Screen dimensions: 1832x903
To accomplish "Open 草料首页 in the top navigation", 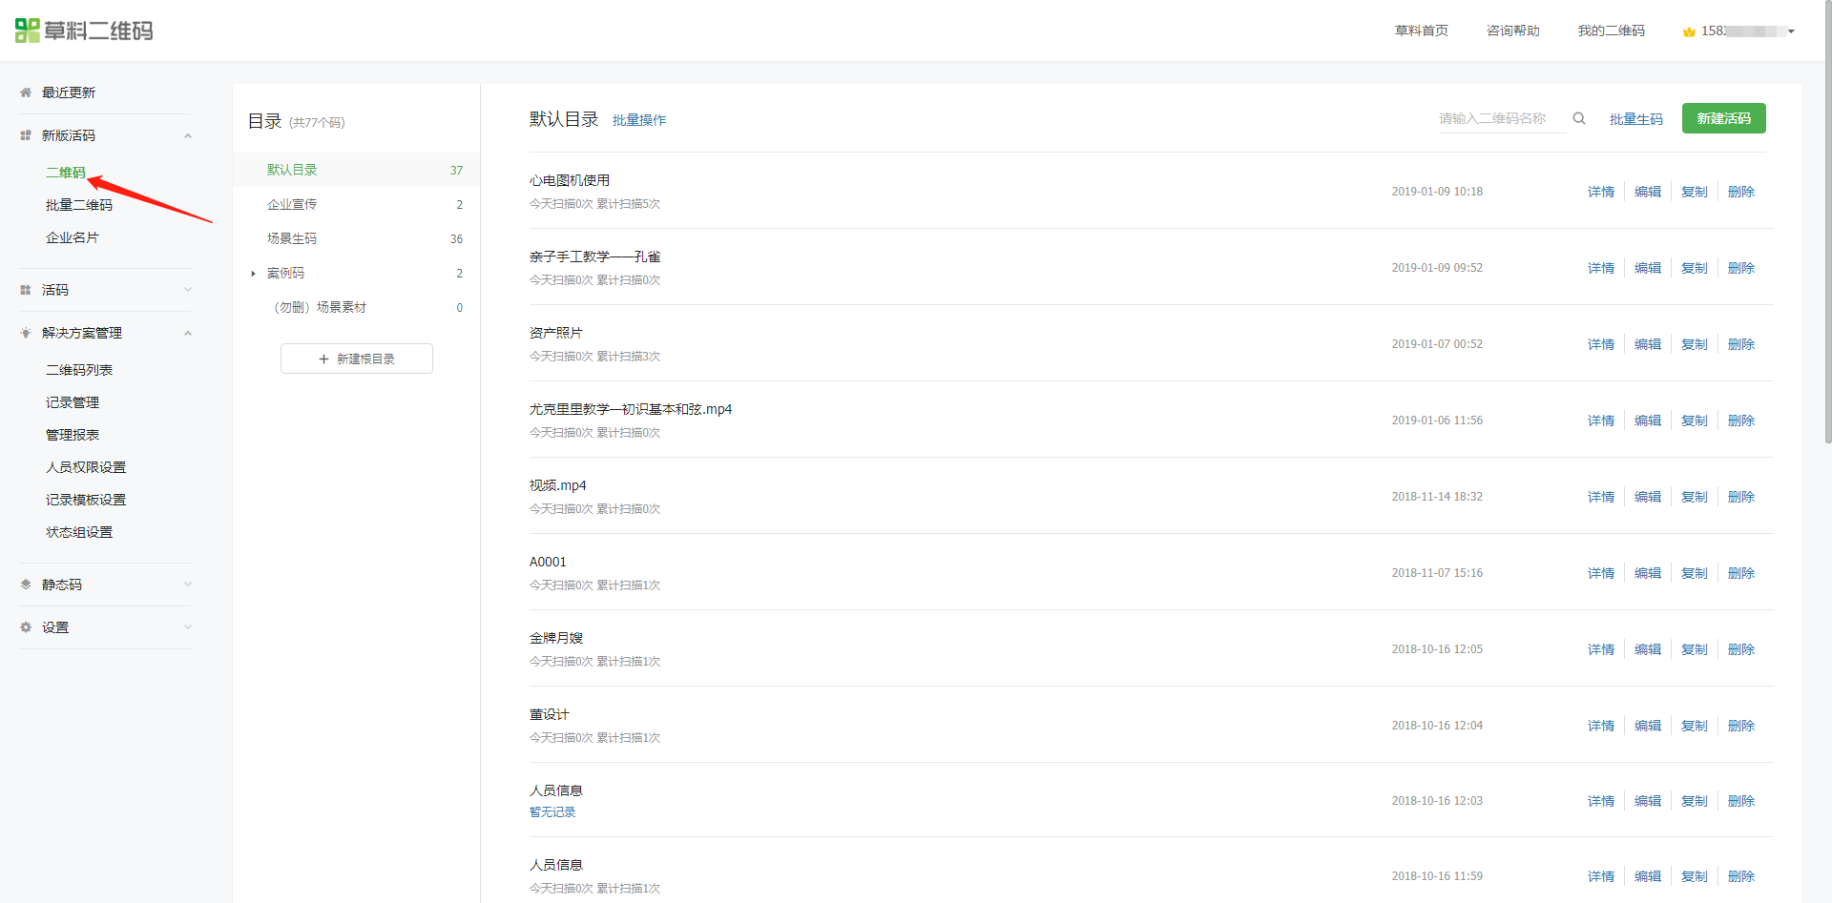I will pos(1422,31).
